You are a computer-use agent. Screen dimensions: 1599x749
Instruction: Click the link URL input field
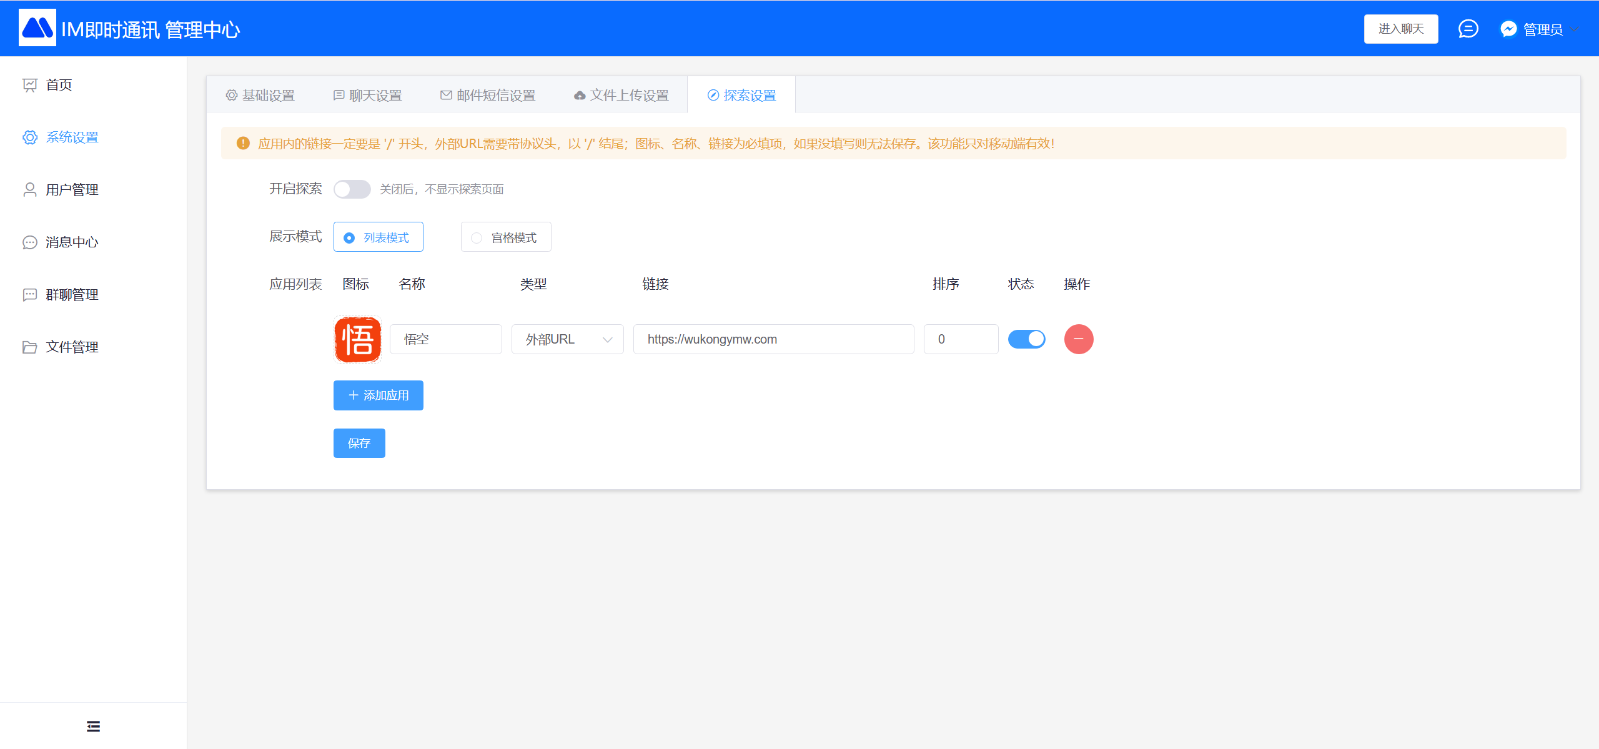coord(773,339)
